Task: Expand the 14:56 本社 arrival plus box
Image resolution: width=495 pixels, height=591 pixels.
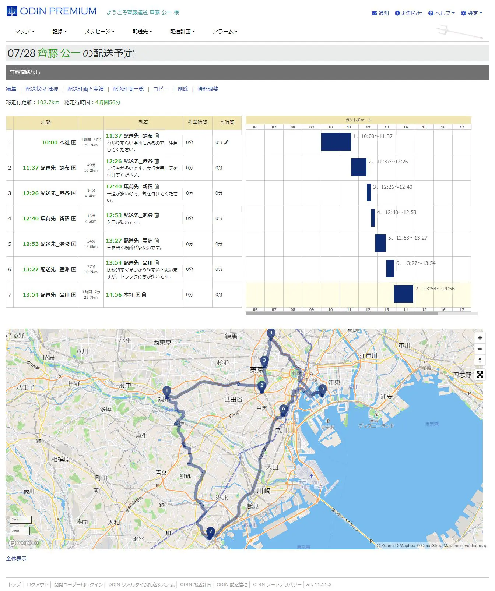Action: 138,295
